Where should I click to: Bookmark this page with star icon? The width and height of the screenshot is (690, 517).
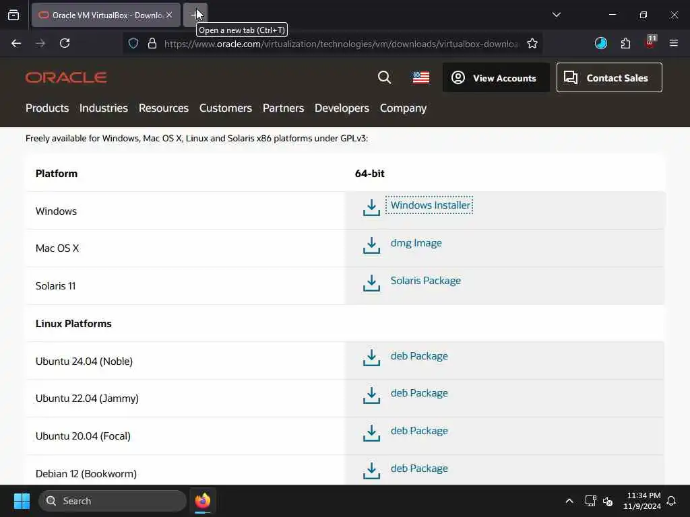point(532,43)
